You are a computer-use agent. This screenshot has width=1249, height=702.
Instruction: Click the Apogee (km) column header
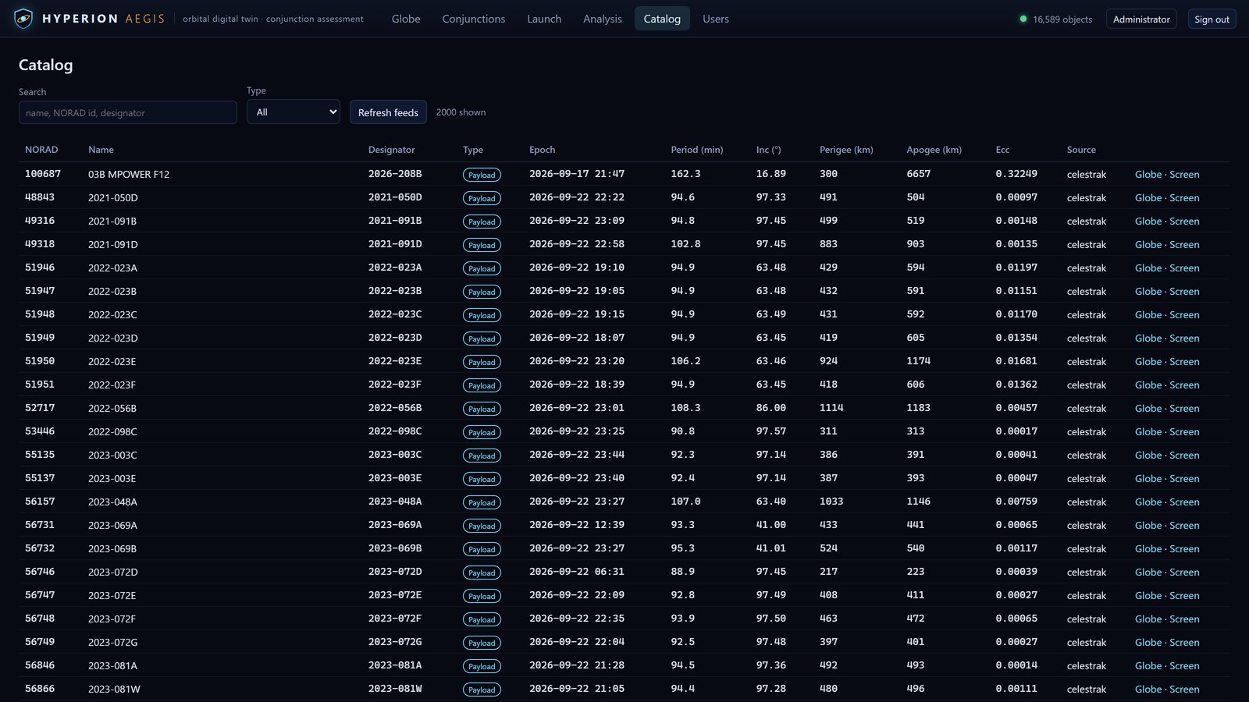934,150
